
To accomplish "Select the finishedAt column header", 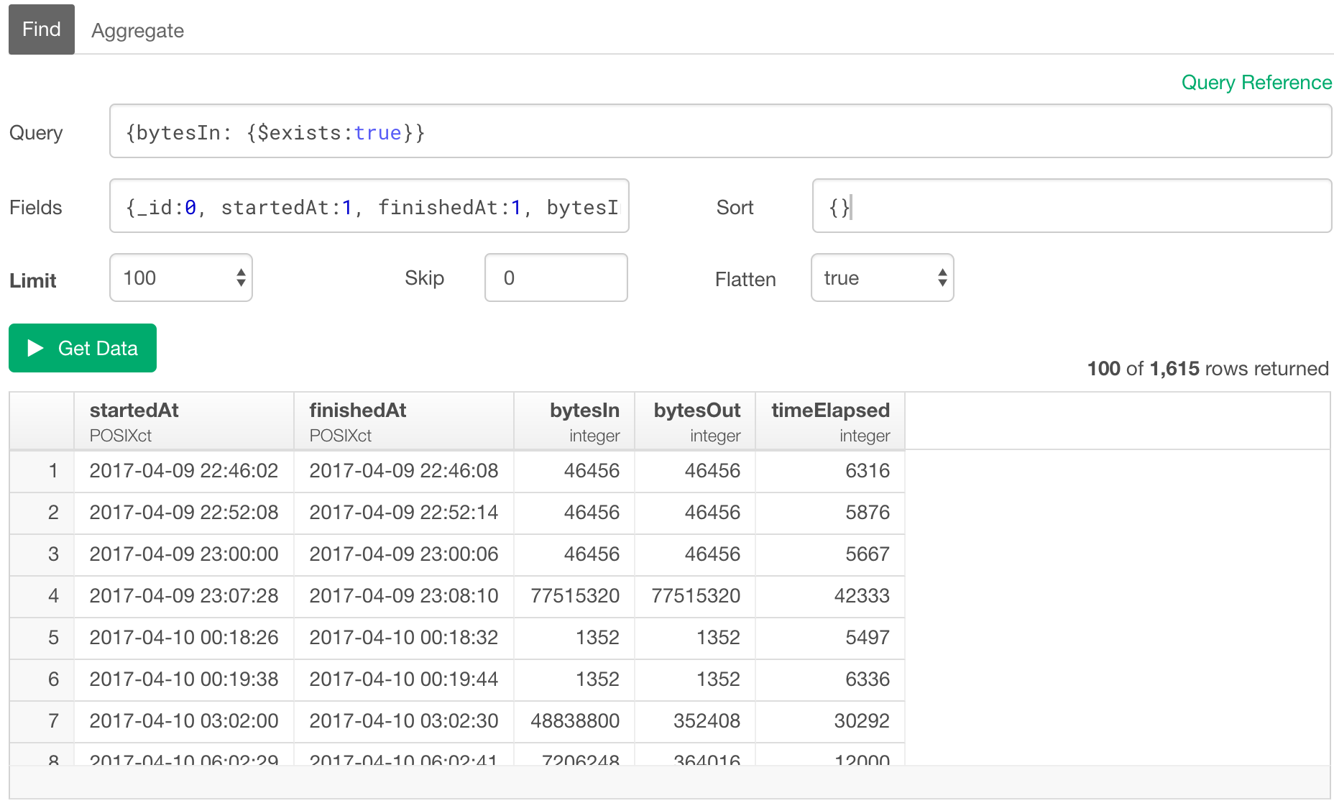I will coord(404,421).
